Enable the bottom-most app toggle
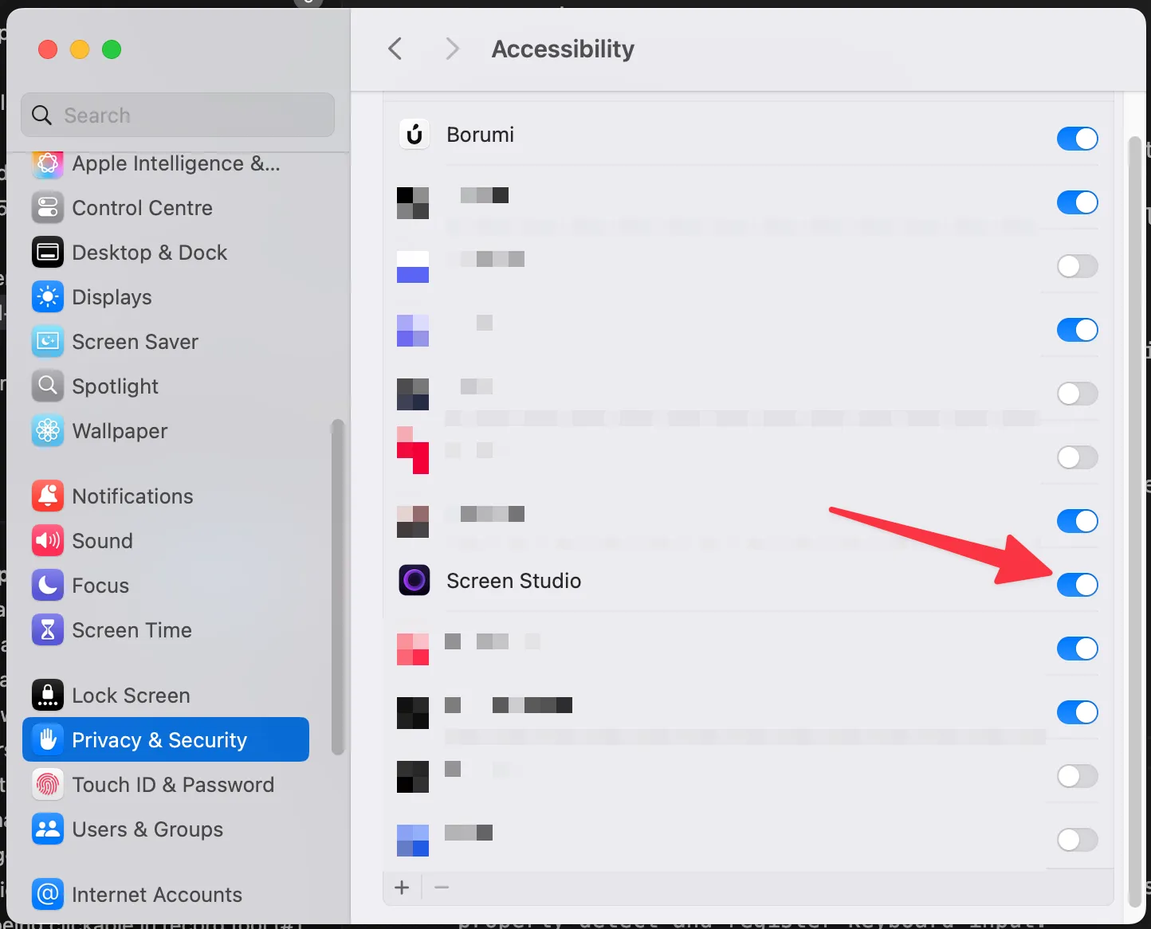The height and width of the screenshot is (929, 1151). click(1078, 840)
